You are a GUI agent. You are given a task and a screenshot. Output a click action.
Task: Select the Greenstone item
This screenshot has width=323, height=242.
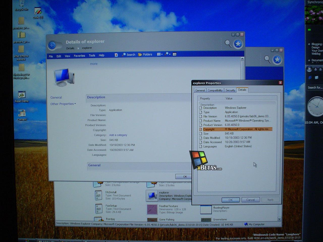coord(214,220)
